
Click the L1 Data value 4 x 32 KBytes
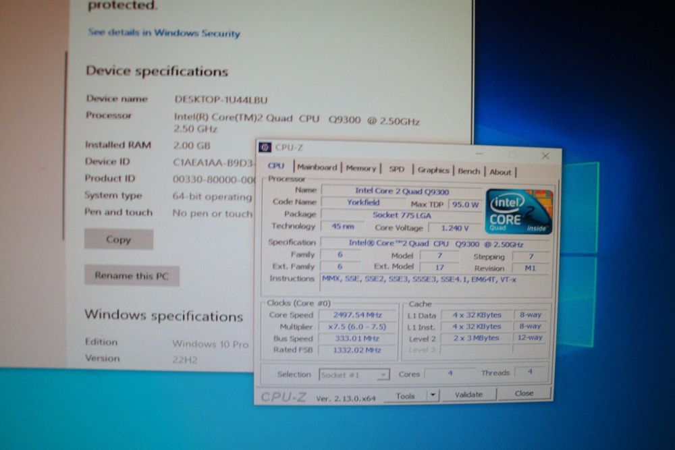pos(477,315)
